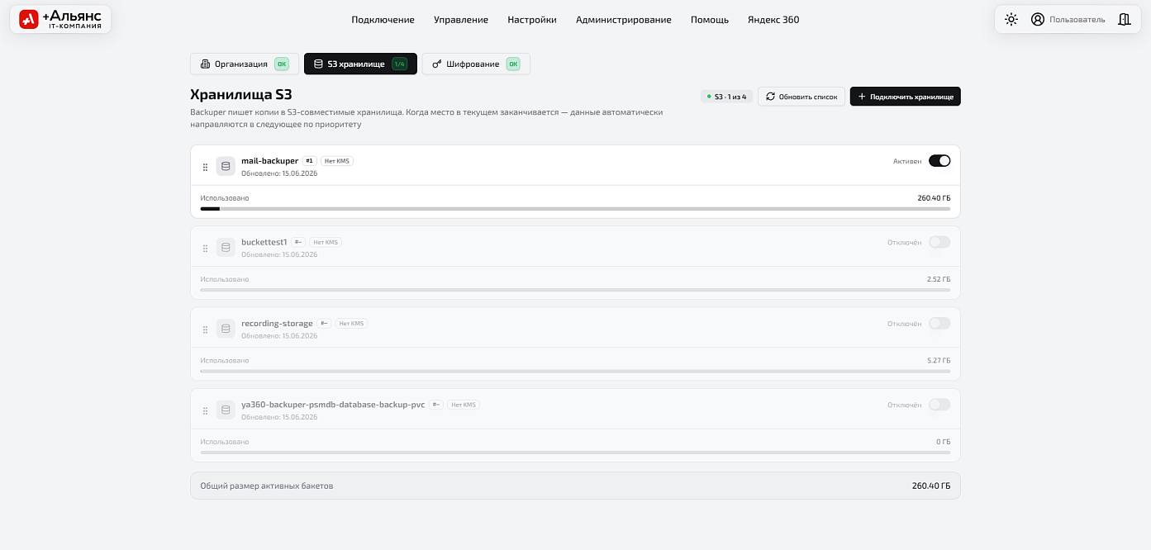The image size is (1151, 550).
Task: Click the 2.52 ГБ usage value
Action: tap(939, 279)
